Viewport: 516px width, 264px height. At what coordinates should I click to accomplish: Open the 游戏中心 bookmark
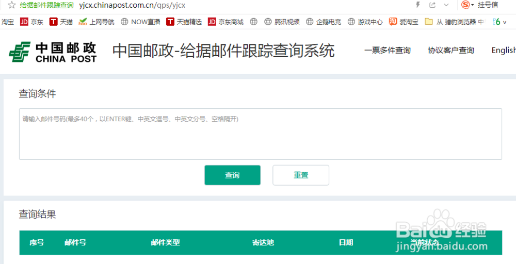[x=365, y=22]
